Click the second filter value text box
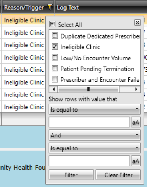The image size is (147, 187). pyautogui.click(x=89, y=161)
